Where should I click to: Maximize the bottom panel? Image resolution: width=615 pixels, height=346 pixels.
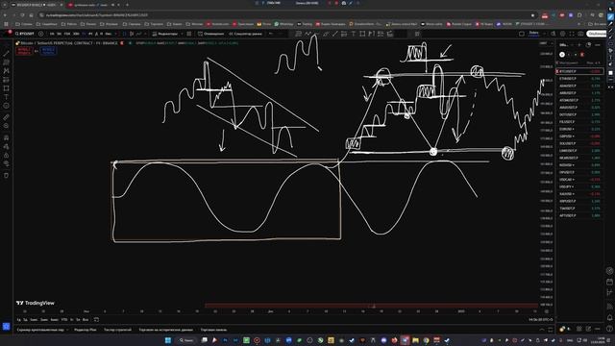click(x=551, y=330)
